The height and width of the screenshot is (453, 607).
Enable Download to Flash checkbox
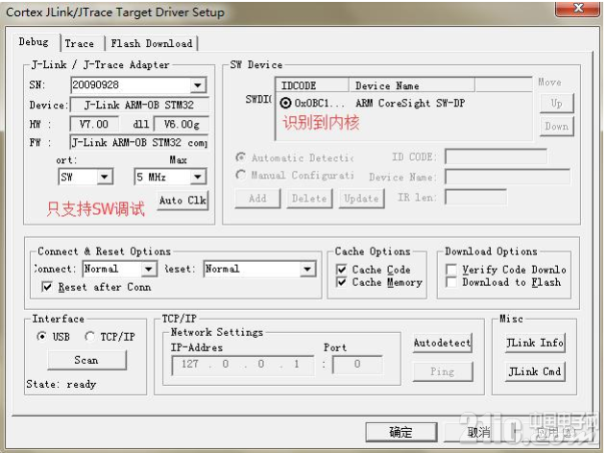coord(451,282)
